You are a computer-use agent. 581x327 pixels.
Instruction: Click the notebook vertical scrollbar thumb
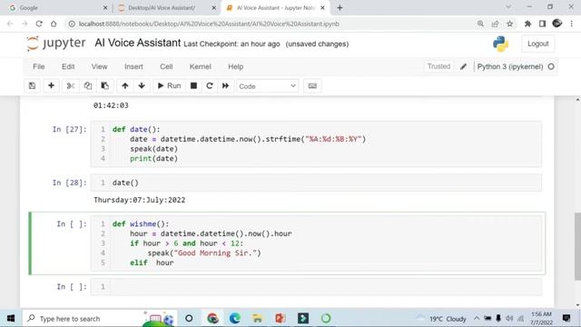pos(577,246)
